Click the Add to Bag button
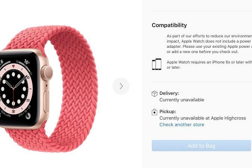The width and height of the screenshot is (252, 168). point(202,146)
